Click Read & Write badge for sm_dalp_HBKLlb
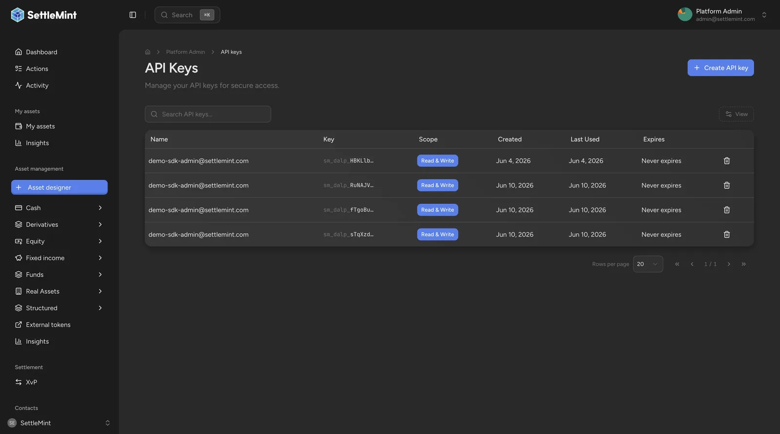Viewport: 780px width, 434px height. click(x=437, y=161)
